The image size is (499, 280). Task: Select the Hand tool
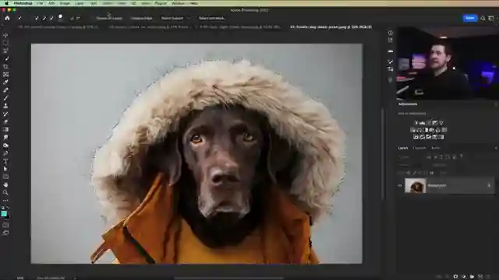(5, 185)
